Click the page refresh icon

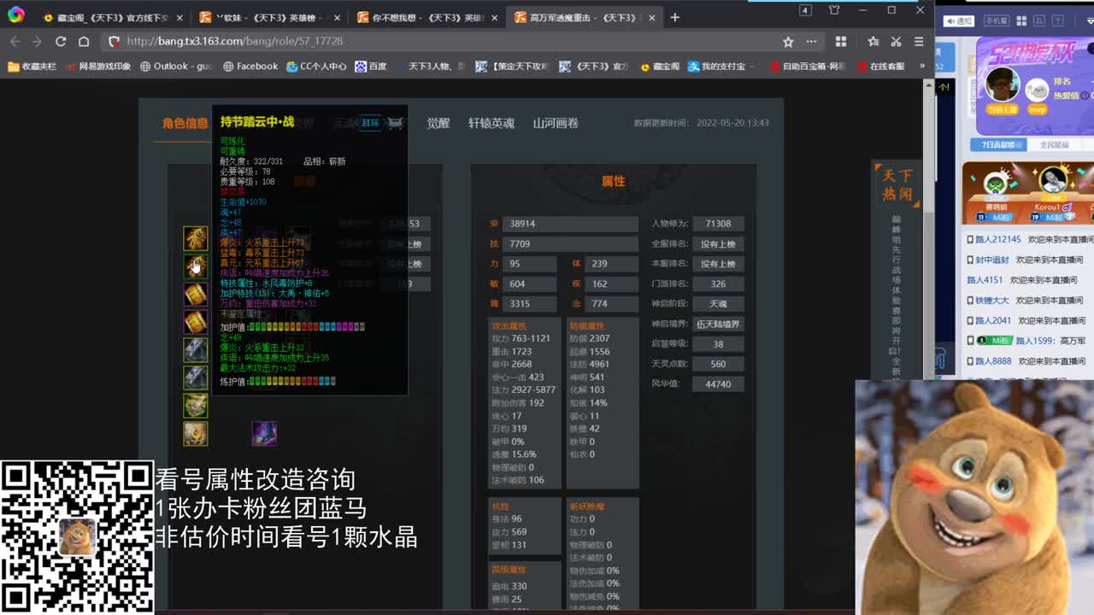pyautogui.click(x=61, y=40)
